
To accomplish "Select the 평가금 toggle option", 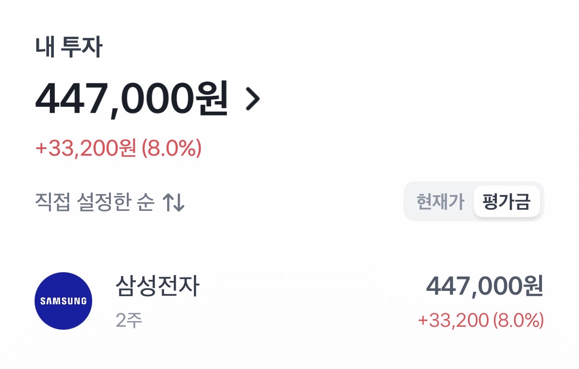I will tap(507, 202).
